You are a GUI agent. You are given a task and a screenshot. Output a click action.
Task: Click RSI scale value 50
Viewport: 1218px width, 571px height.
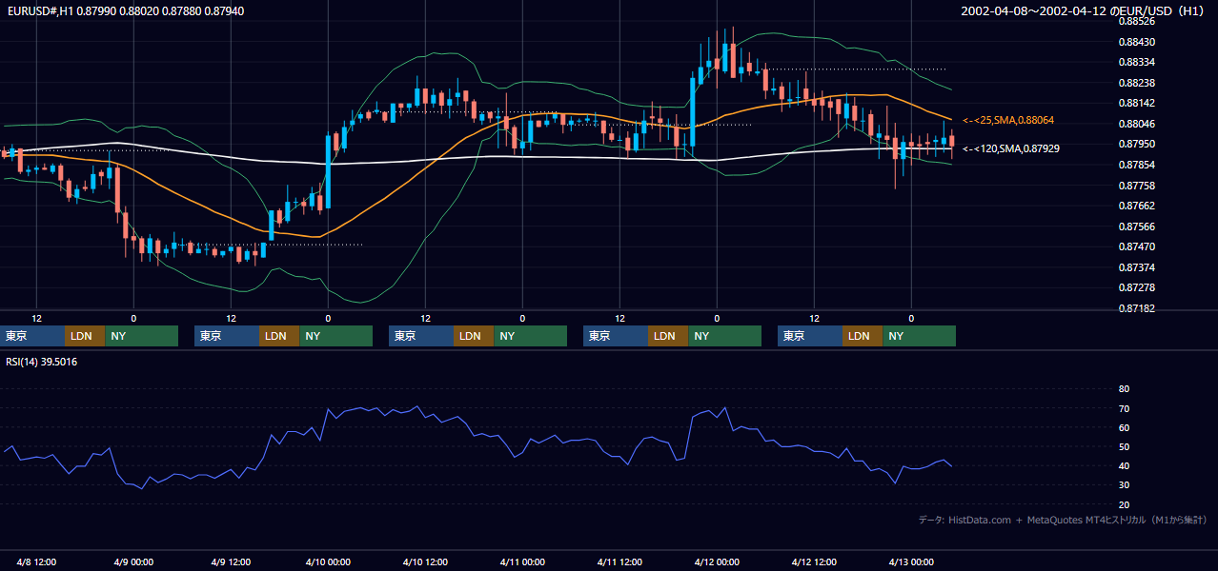point(1124,447)
